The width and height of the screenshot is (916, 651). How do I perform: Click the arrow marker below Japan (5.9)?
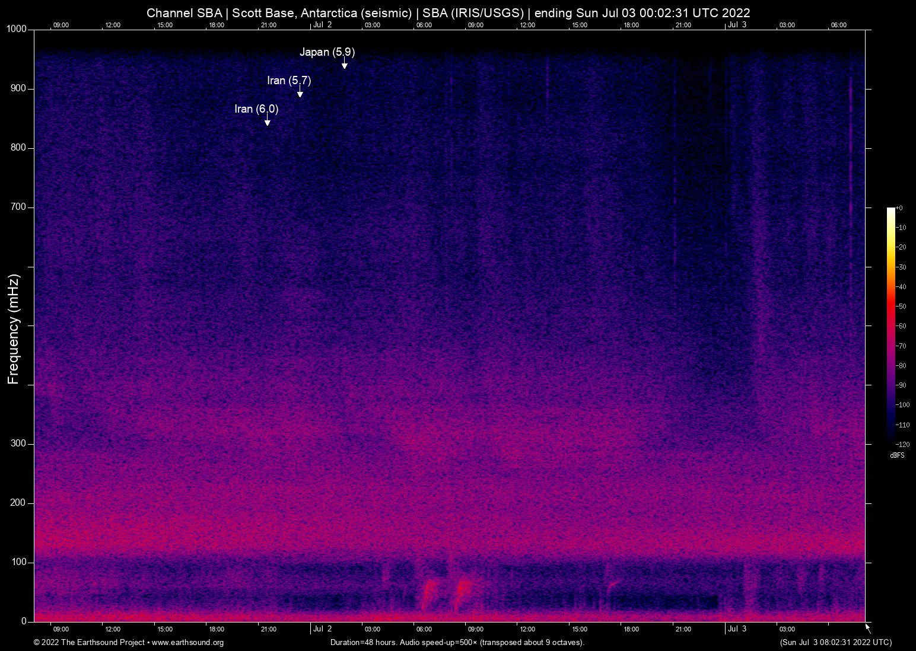[344, 63]
